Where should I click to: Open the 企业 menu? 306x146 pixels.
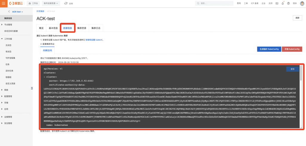(x=264, y=3)
